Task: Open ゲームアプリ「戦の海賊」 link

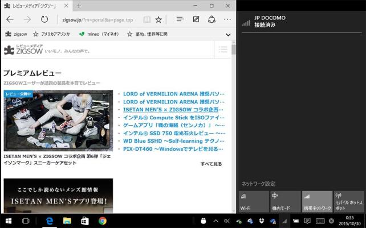Action: (x=174, y=125)
